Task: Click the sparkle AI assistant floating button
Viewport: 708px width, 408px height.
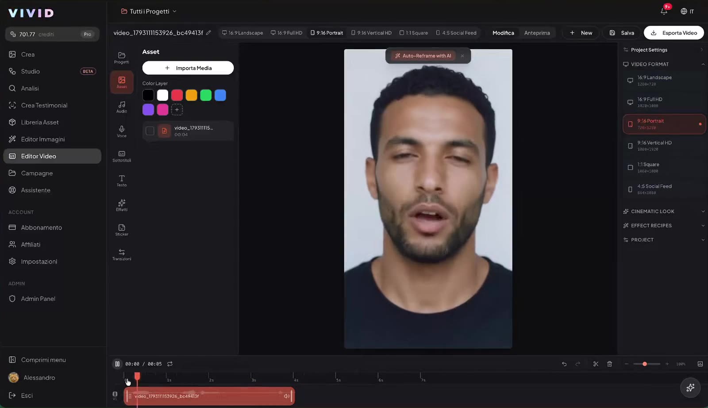Action: [690, 388]
